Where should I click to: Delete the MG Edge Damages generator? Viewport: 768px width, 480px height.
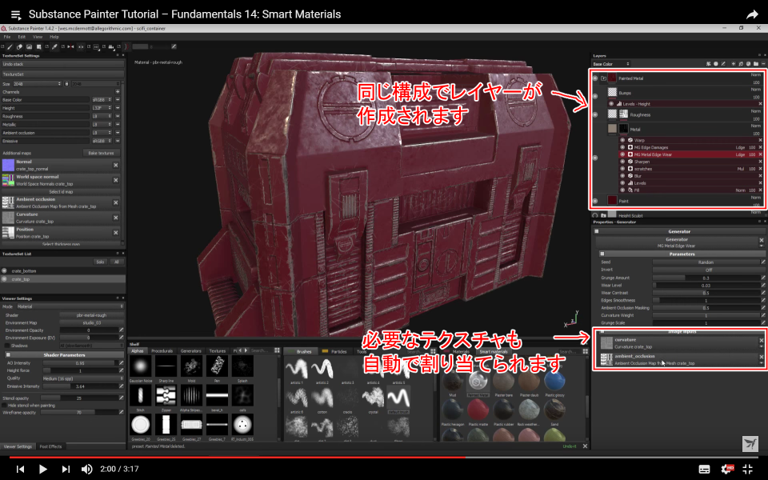click(760, 147)
